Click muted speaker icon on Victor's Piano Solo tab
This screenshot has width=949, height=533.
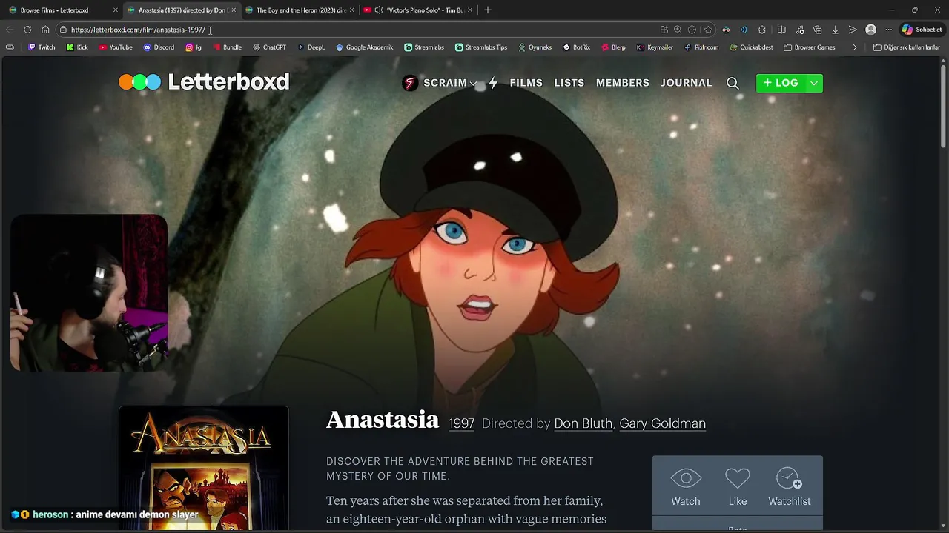[379, 10]
